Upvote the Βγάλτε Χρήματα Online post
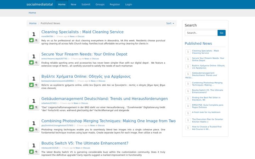Screen dimensions: 255x159 [32, 85]
